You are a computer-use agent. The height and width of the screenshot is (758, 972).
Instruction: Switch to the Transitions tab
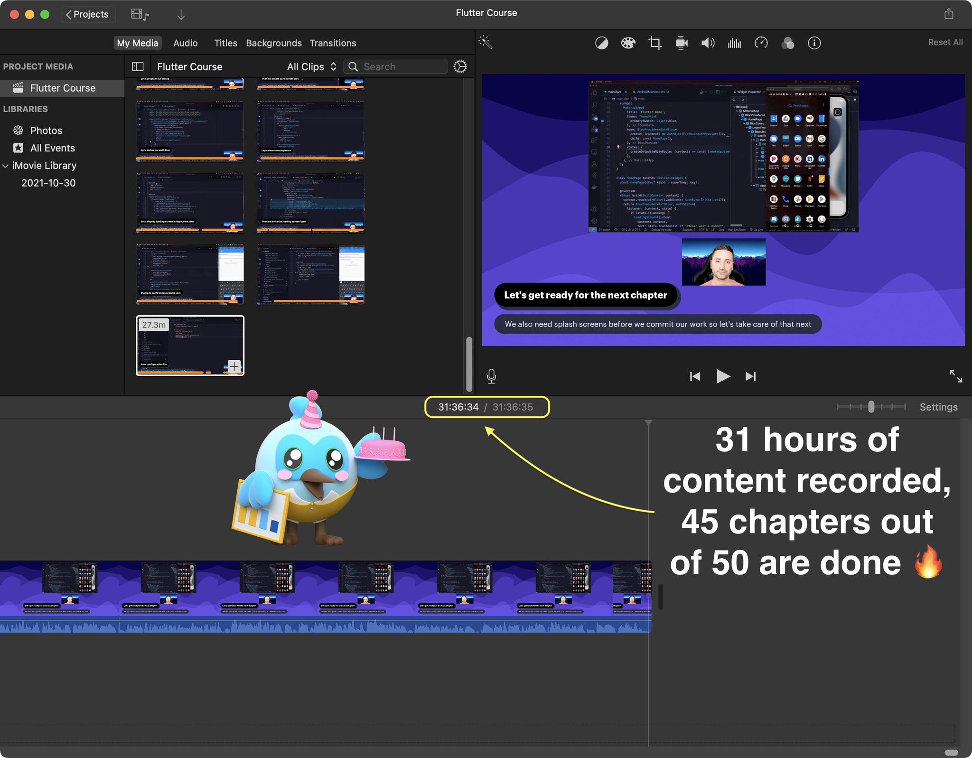click(332, 43)
